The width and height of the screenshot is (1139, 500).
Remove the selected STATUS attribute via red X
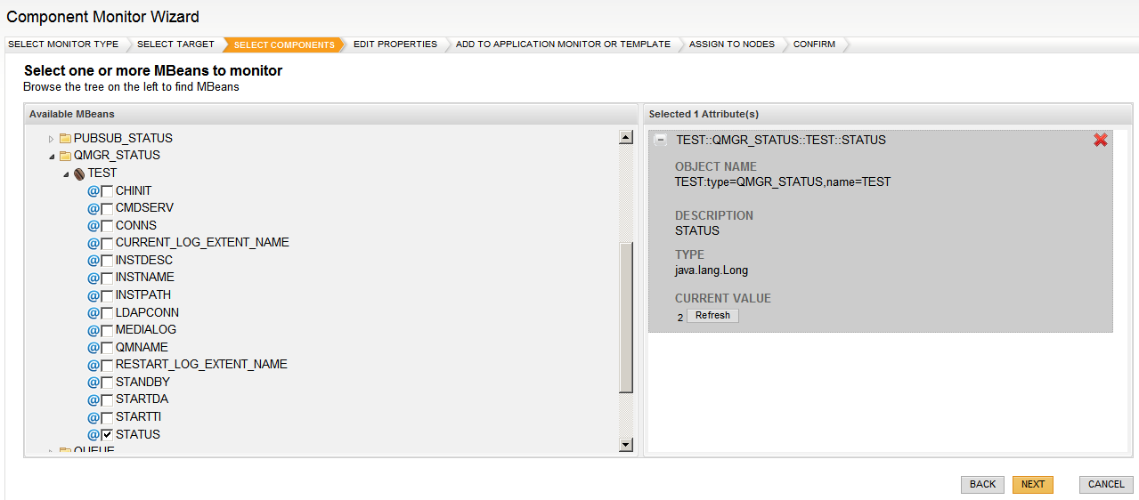point(1100,140)
